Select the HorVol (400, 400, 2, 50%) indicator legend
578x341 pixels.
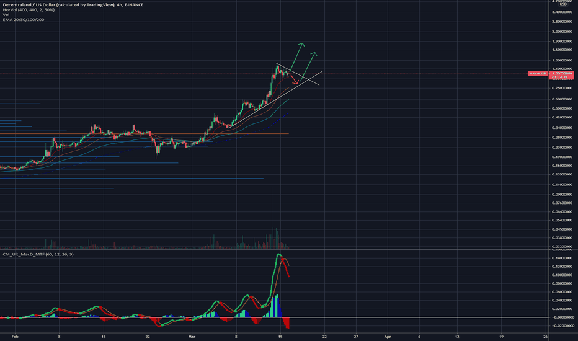coord(29,10)
